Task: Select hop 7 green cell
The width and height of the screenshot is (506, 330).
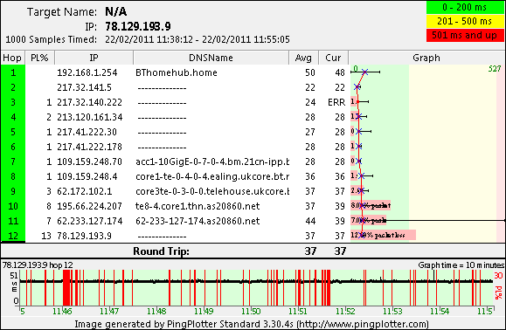Action: pos(13,162)
